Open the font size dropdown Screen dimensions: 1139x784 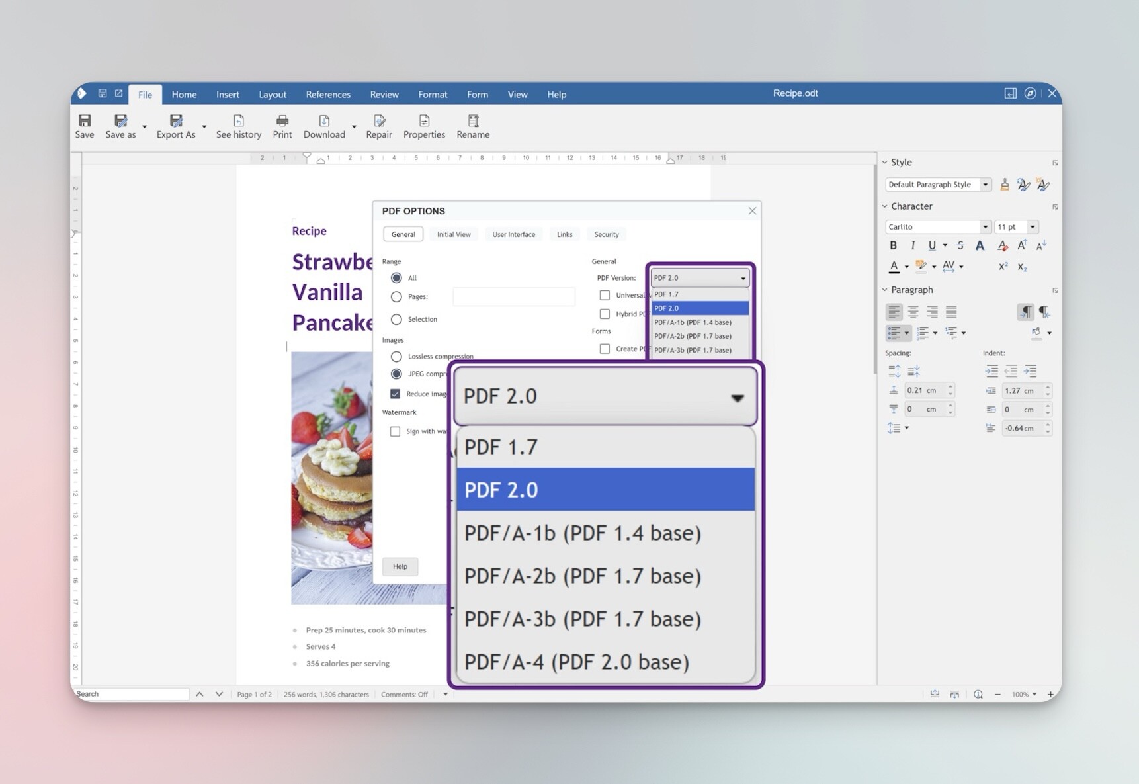(x=1033, y=226)
